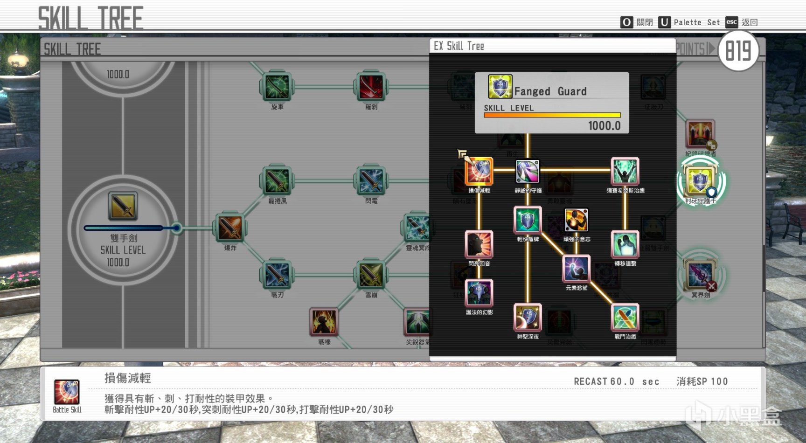The image size is (806, 443).
Task: Select the 戰鬥治癒 skill icon
Action: pyautogui.click(x=625, y=317)
